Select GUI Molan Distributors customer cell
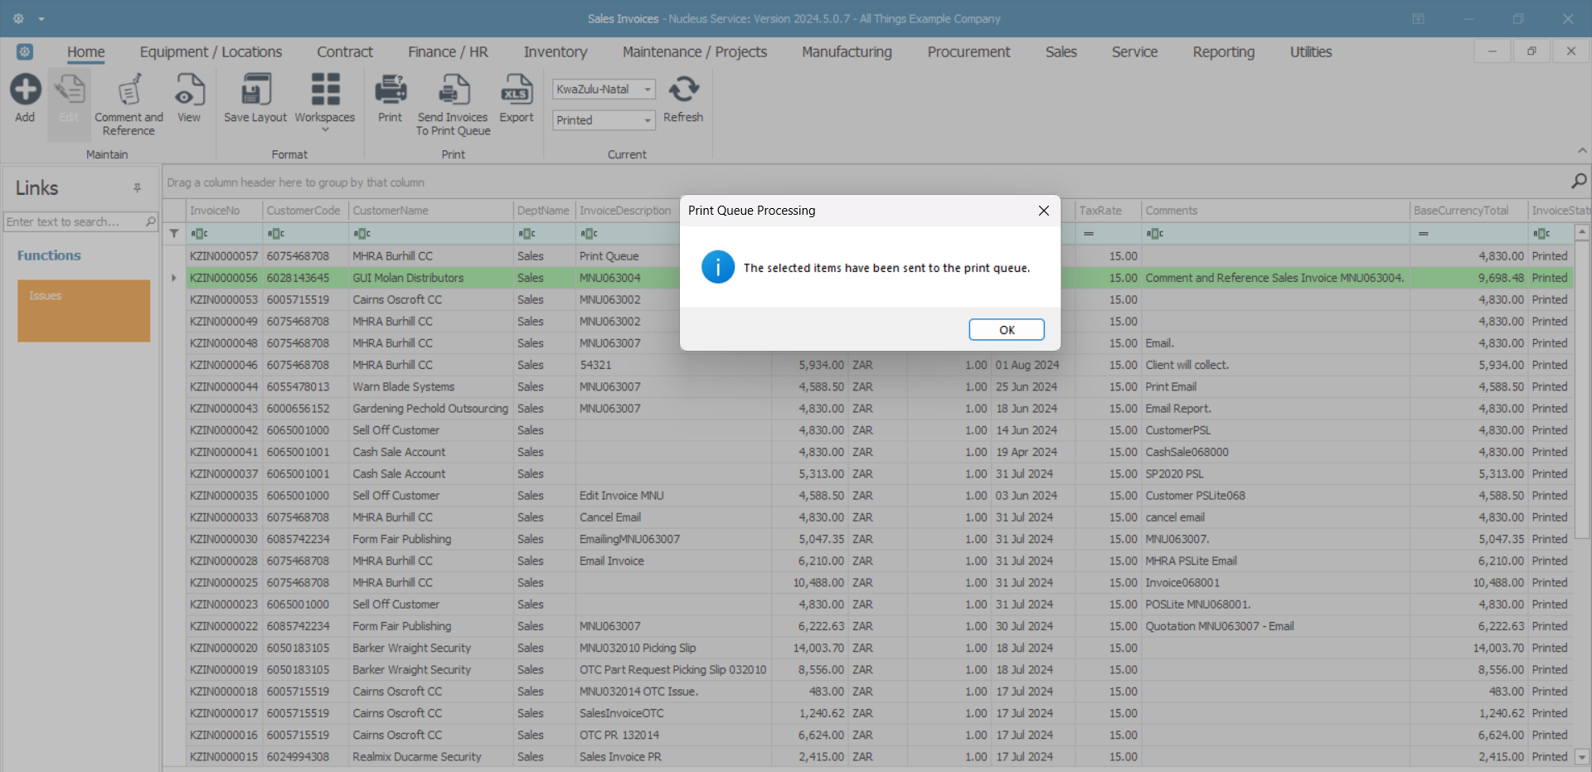This screenshot has width=1592, height=772. click(431, 278)
